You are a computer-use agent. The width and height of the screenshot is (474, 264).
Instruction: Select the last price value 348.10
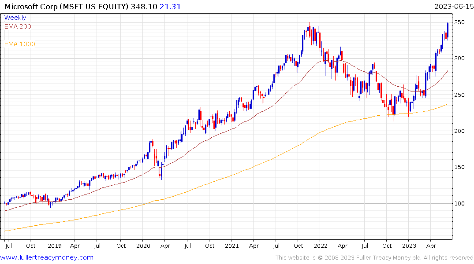[x=144, y=7]
